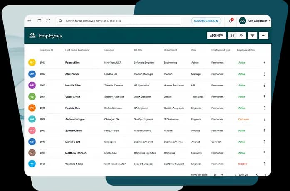Screen dimensions: 290x191
Task: Open the header more options (ellipsis) button
Action: click(263, 35)
